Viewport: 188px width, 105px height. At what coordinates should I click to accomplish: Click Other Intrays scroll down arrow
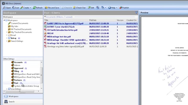tap(41, 88)
